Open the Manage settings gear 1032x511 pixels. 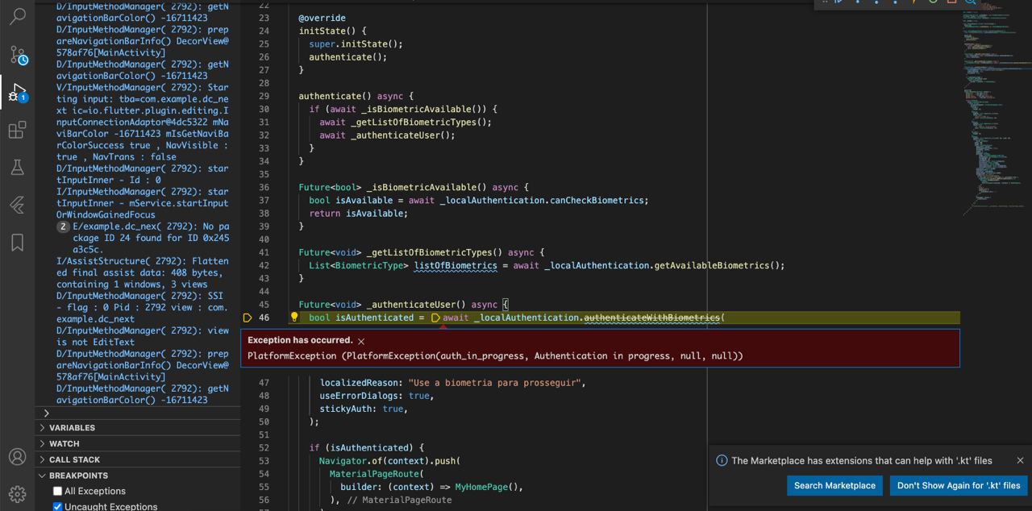click(17, 493)
